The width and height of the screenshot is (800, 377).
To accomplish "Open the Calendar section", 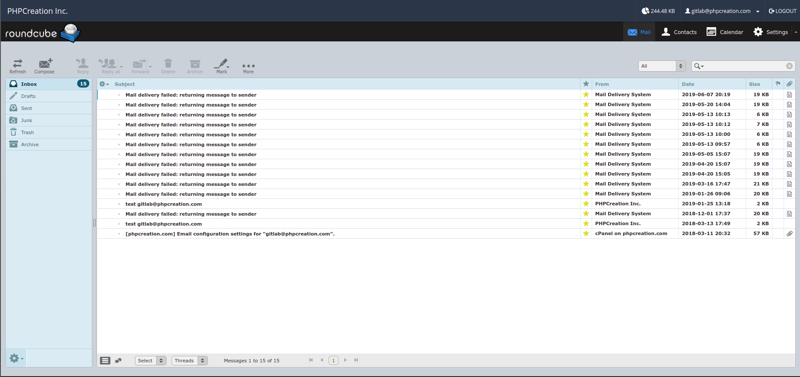I will coord(725,32).
